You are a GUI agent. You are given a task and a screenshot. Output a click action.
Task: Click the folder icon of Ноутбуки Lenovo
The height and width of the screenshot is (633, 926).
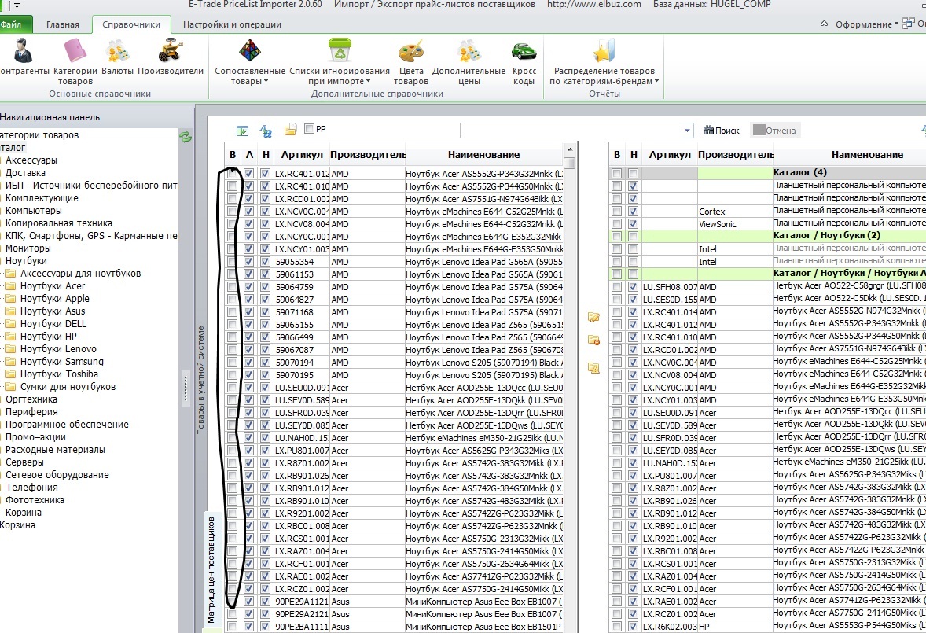pos(11,348)
